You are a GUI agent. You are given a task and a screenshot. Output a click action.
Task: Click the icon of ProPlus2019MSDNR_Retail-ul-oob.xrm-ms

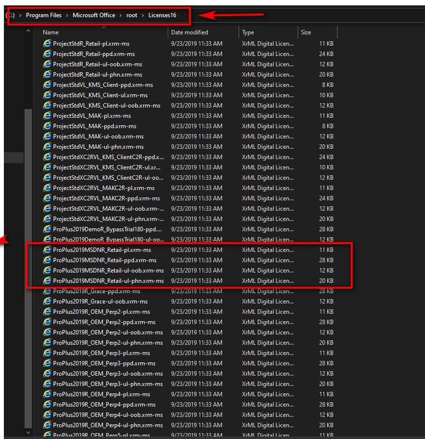point(47,271)
